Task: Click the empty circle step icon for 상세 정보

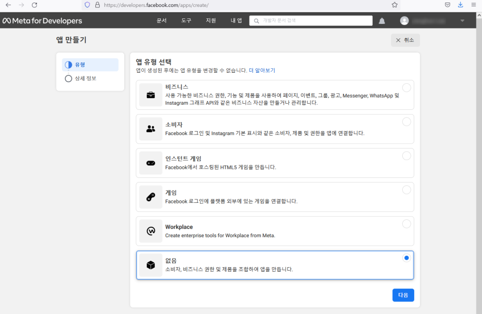Action: tap(68, 79)
